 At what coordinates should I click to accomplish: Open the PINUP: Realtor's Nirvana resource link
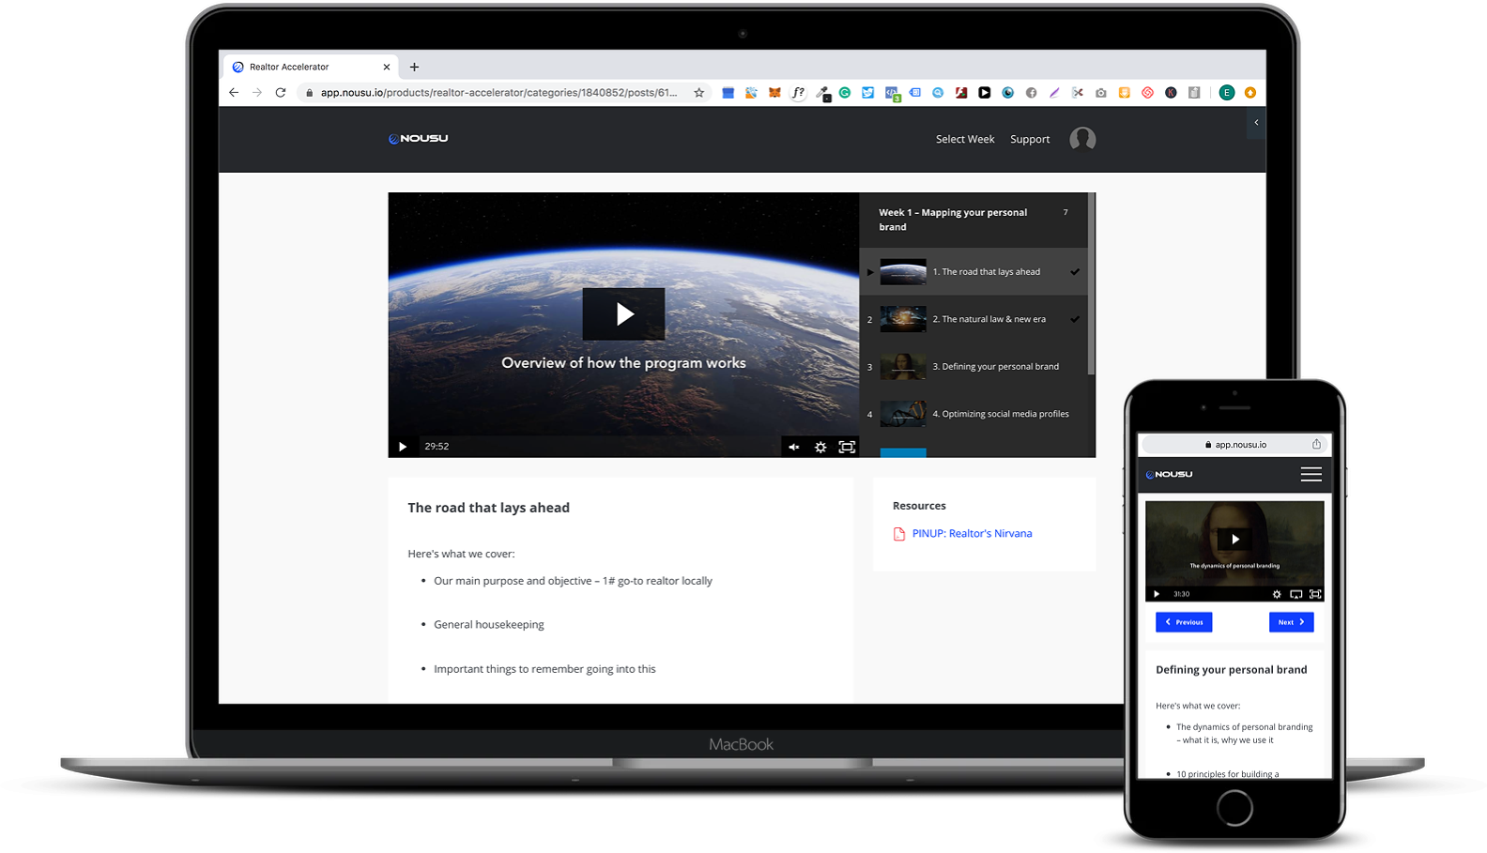tap(972, 533)
